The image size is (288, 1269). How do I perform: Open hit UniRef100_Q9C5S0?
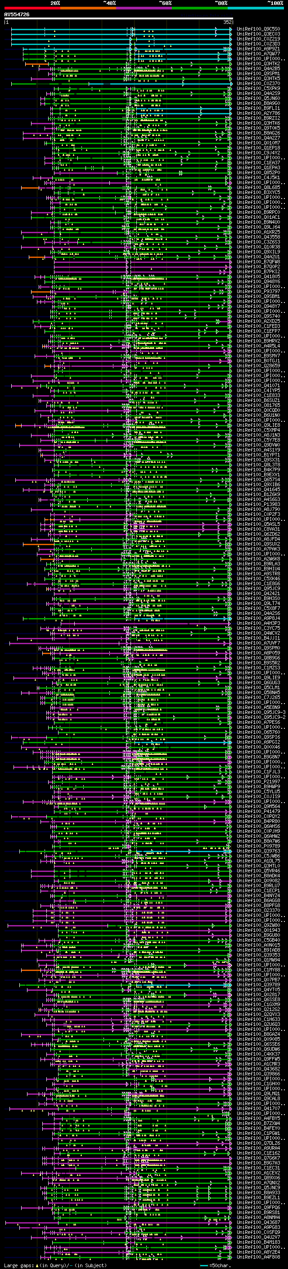(258, 29)
